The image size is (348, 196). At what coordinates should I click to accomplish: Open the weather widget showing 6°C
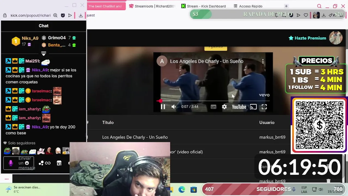click(23, 189)
